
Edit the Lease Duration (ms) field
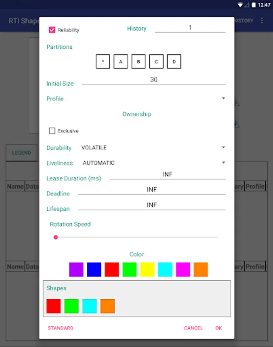pos(168,175)
